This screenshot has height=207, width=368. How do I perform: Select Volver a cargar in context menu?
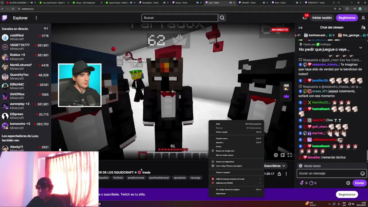coord(236,132)
